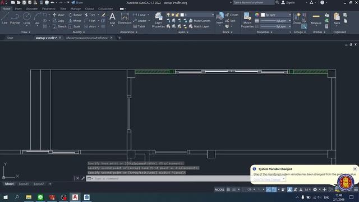Click the Stretch tool
Image resolution: width=359 pixels, height=202 pixels.
pos(59,26)
